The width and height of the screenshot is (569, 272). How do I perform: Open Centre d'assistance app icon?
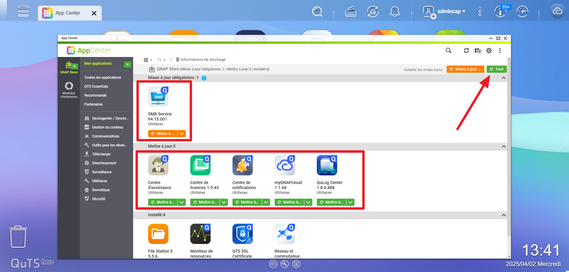pyautogui.click(x=158, y=165)
